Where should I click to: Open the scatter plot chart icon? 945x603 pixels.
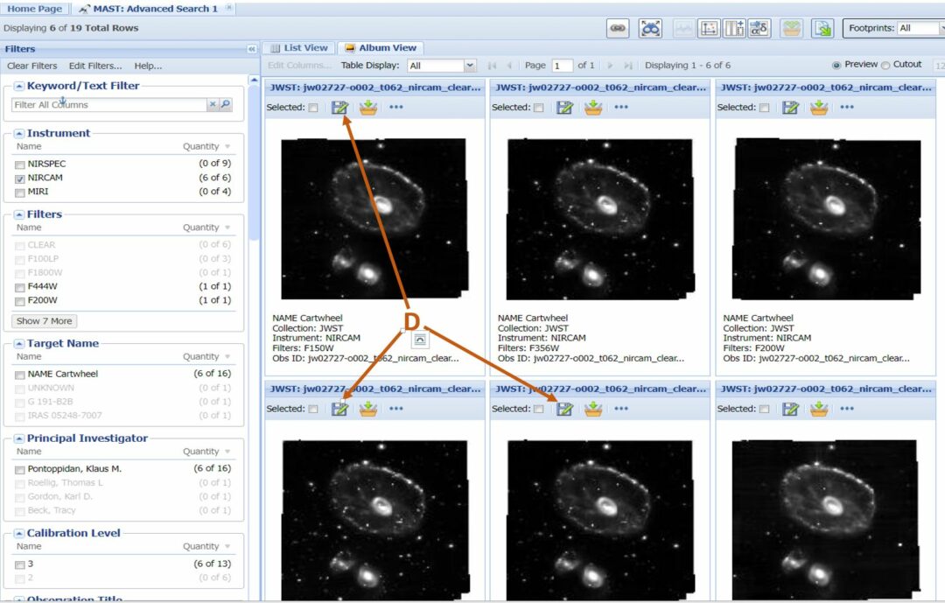(710, 28)
